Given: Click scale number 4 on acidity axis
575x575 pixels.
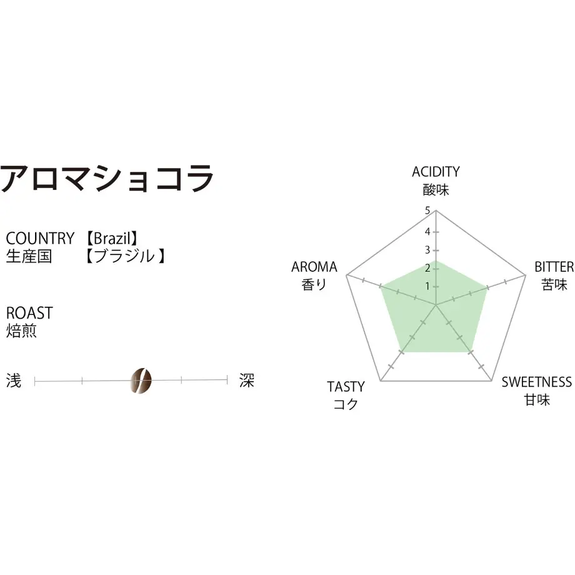Looking at the screenshot, I should [x=427, y=232].
